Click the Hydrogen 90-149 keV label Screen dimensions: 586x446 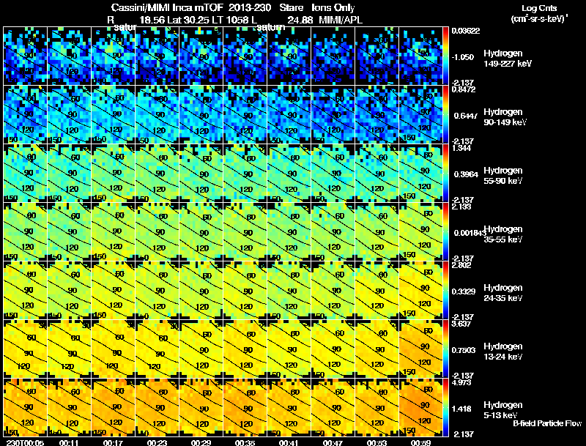(505, 117)
